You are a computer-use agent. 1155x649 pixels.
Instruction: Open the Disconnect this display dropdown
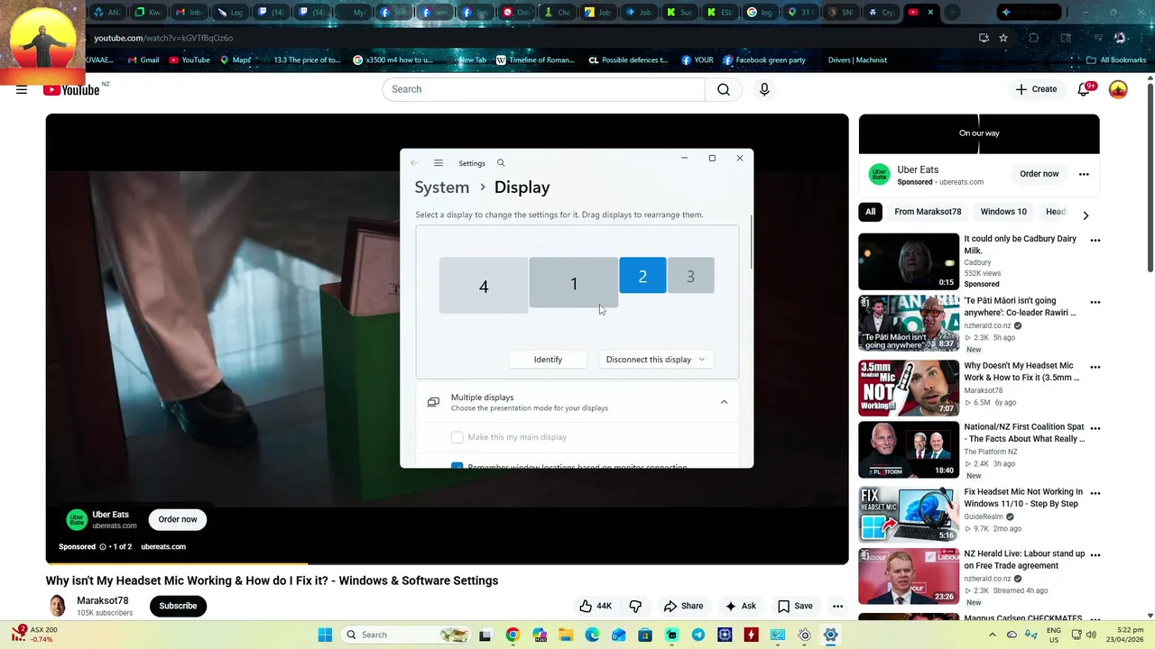coord(656,360)
